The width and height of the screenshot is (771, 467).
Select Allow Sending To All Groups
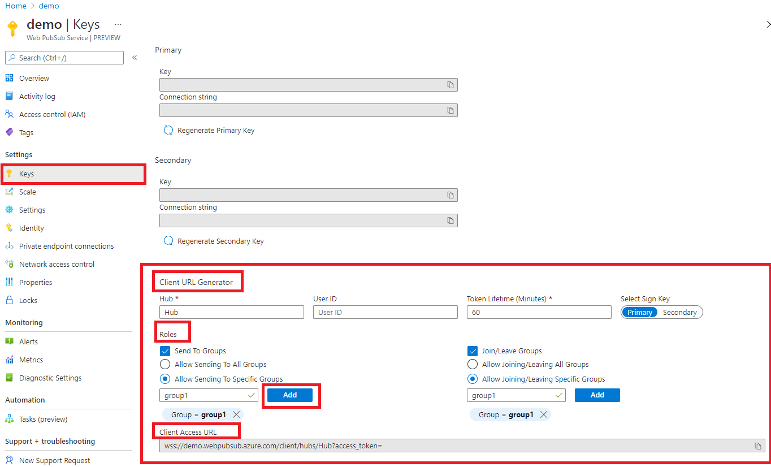click(164, 364)
